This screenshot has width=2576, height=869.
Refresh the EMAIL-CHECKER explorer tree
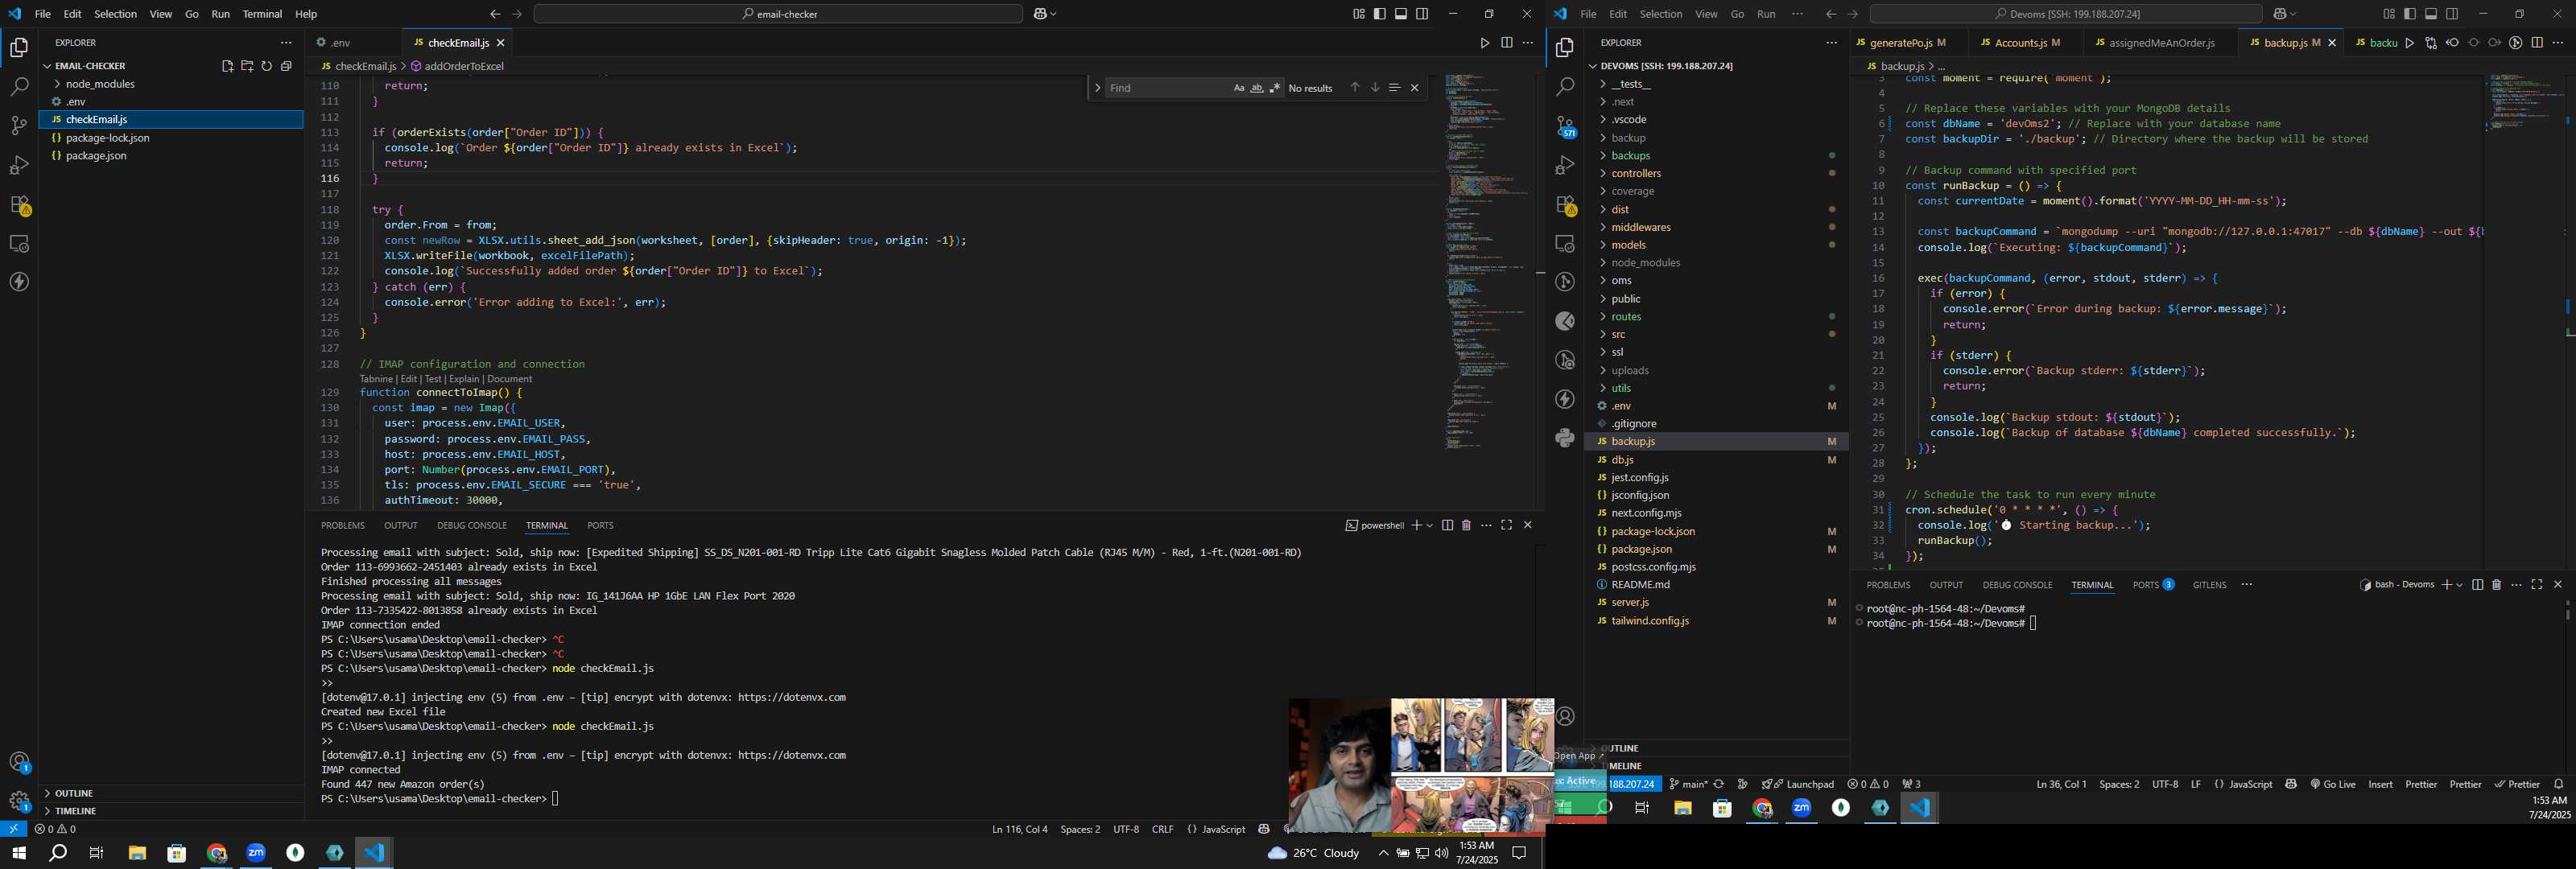tap(267, 66)
